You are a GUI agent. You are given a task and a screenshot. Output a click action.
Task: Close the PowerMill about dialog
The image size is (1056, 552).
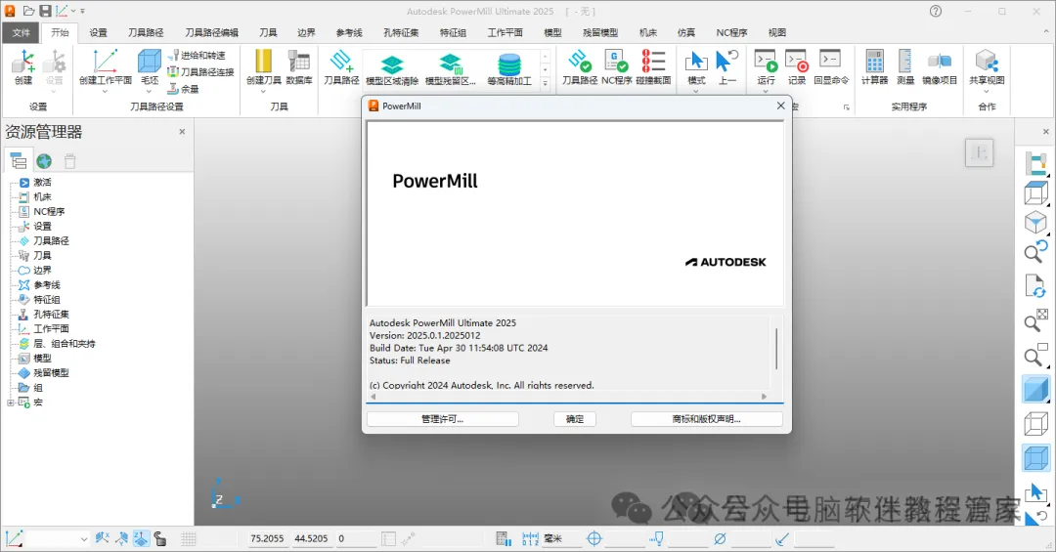point(780,106)
